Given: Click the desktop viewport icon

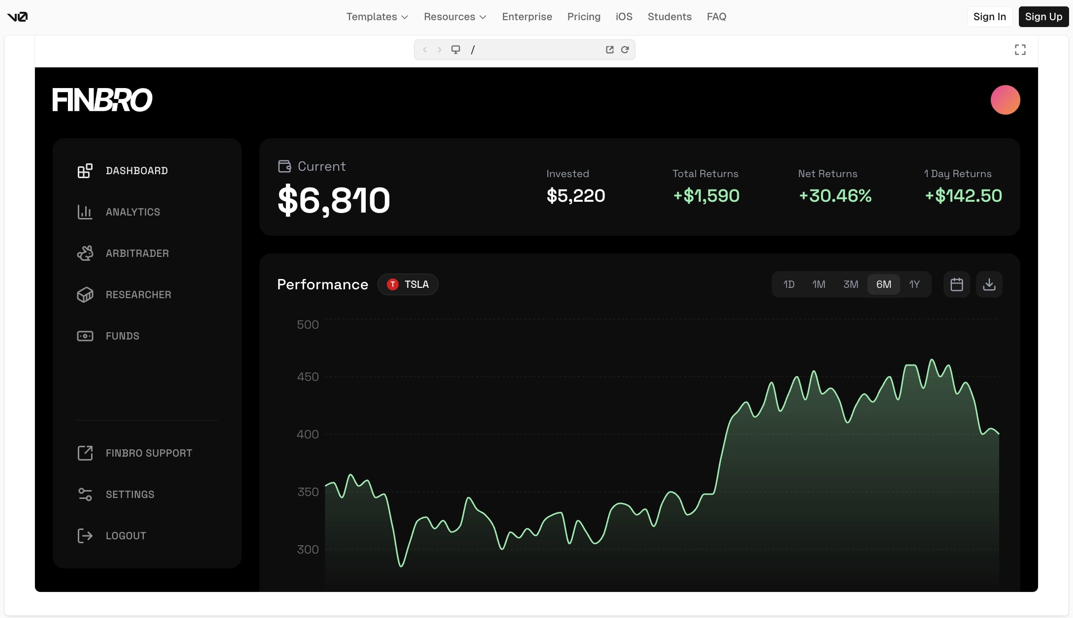Looking at the screenshot, I should (x=456, y=50).
